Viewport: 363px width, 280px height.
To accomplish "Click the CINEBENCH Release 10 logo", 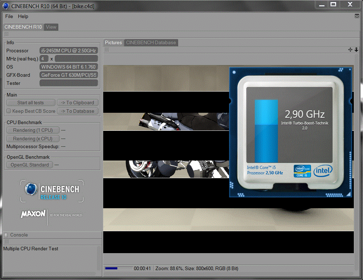I will click(52, 191).
